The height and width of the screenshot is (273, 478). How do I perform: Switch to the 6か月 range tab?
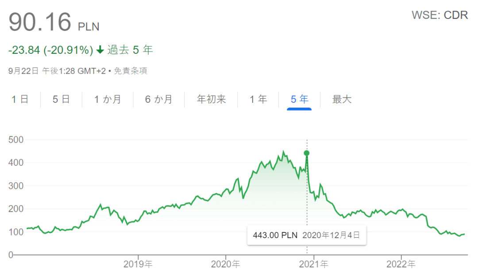pyautogui.click(x=159, y=99)
